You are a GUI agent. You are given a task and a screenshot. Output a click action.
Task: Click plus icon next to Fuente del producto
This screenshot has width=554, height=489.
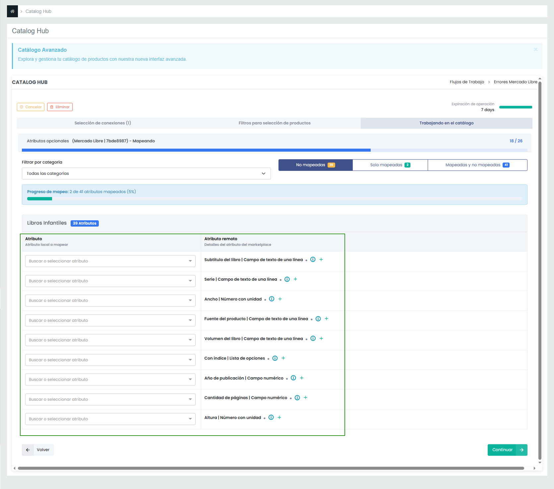[326, 318]
